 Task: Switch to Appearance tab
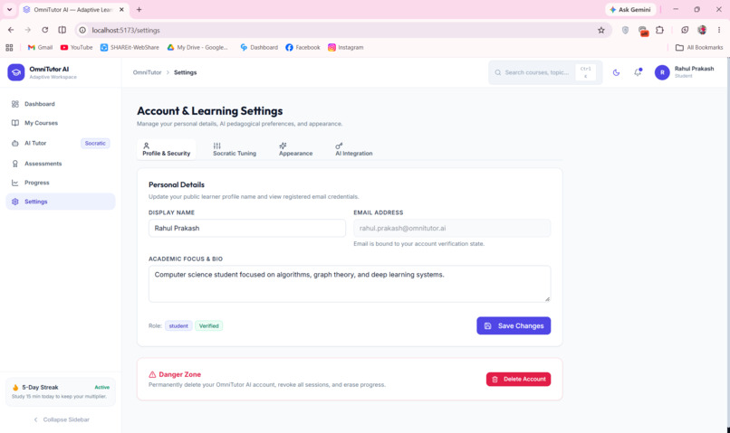(295, 149)
